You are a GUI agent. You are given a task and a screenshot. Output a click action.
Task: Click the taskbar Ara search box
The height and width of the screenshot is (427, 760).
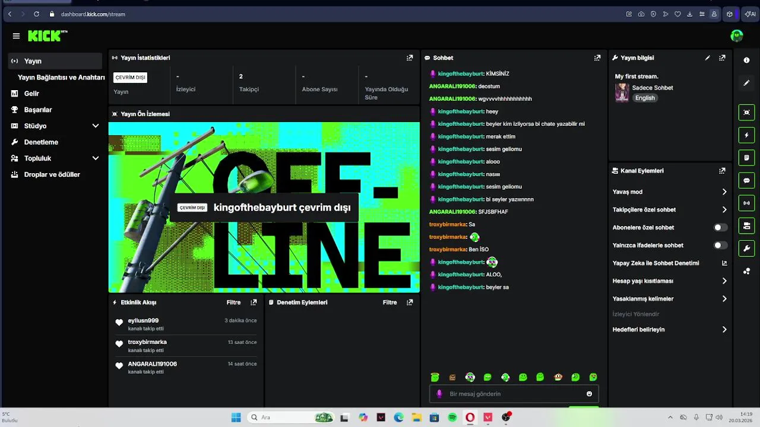click(290, 418)
